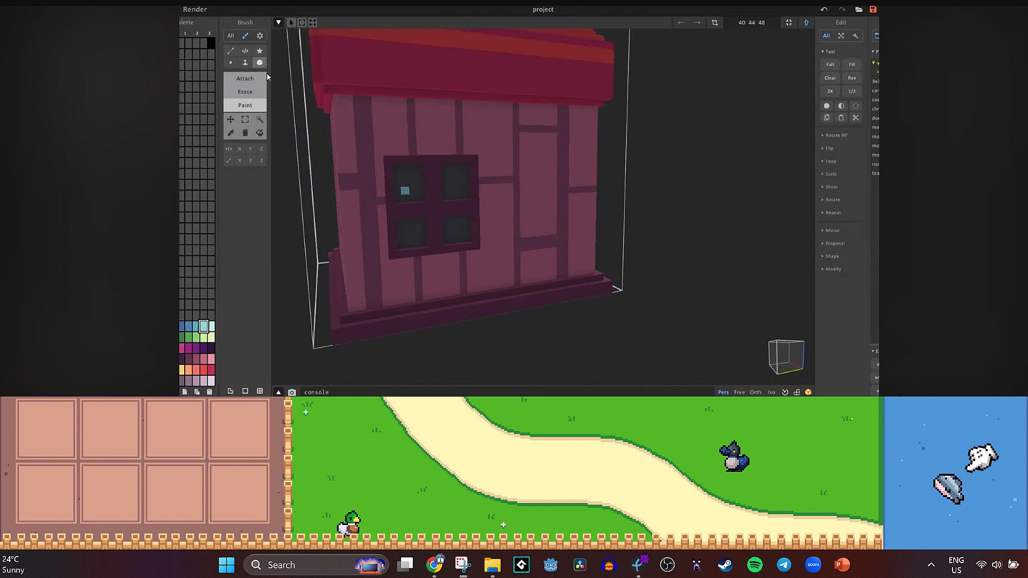Viewport: 1028px width, 578px height.
Task: Click the trash delete icon in brush panel
Action: (x=245, y=133)
